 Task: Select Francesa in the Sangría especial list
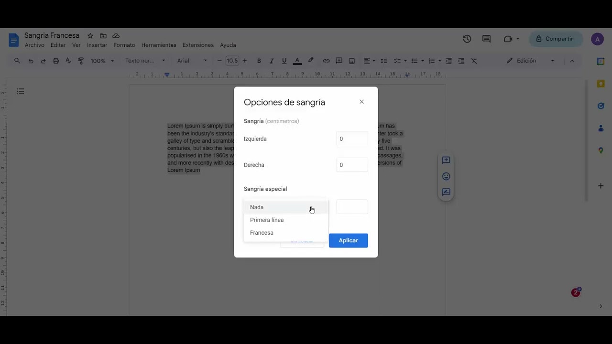pyautogui.click(x=262, y=233)
